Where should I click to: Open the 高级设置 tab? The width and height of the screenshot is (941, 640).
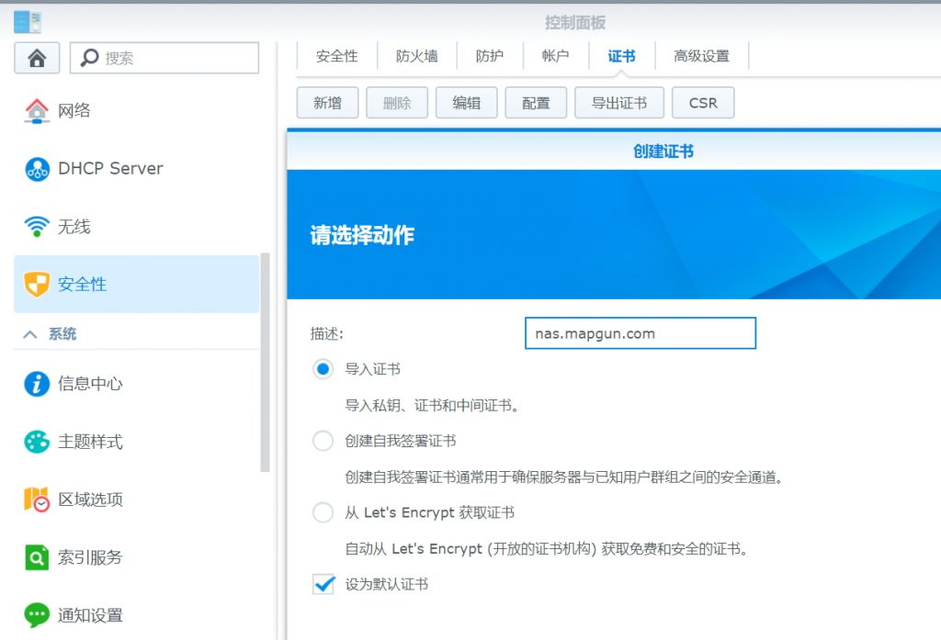[701, 56]
